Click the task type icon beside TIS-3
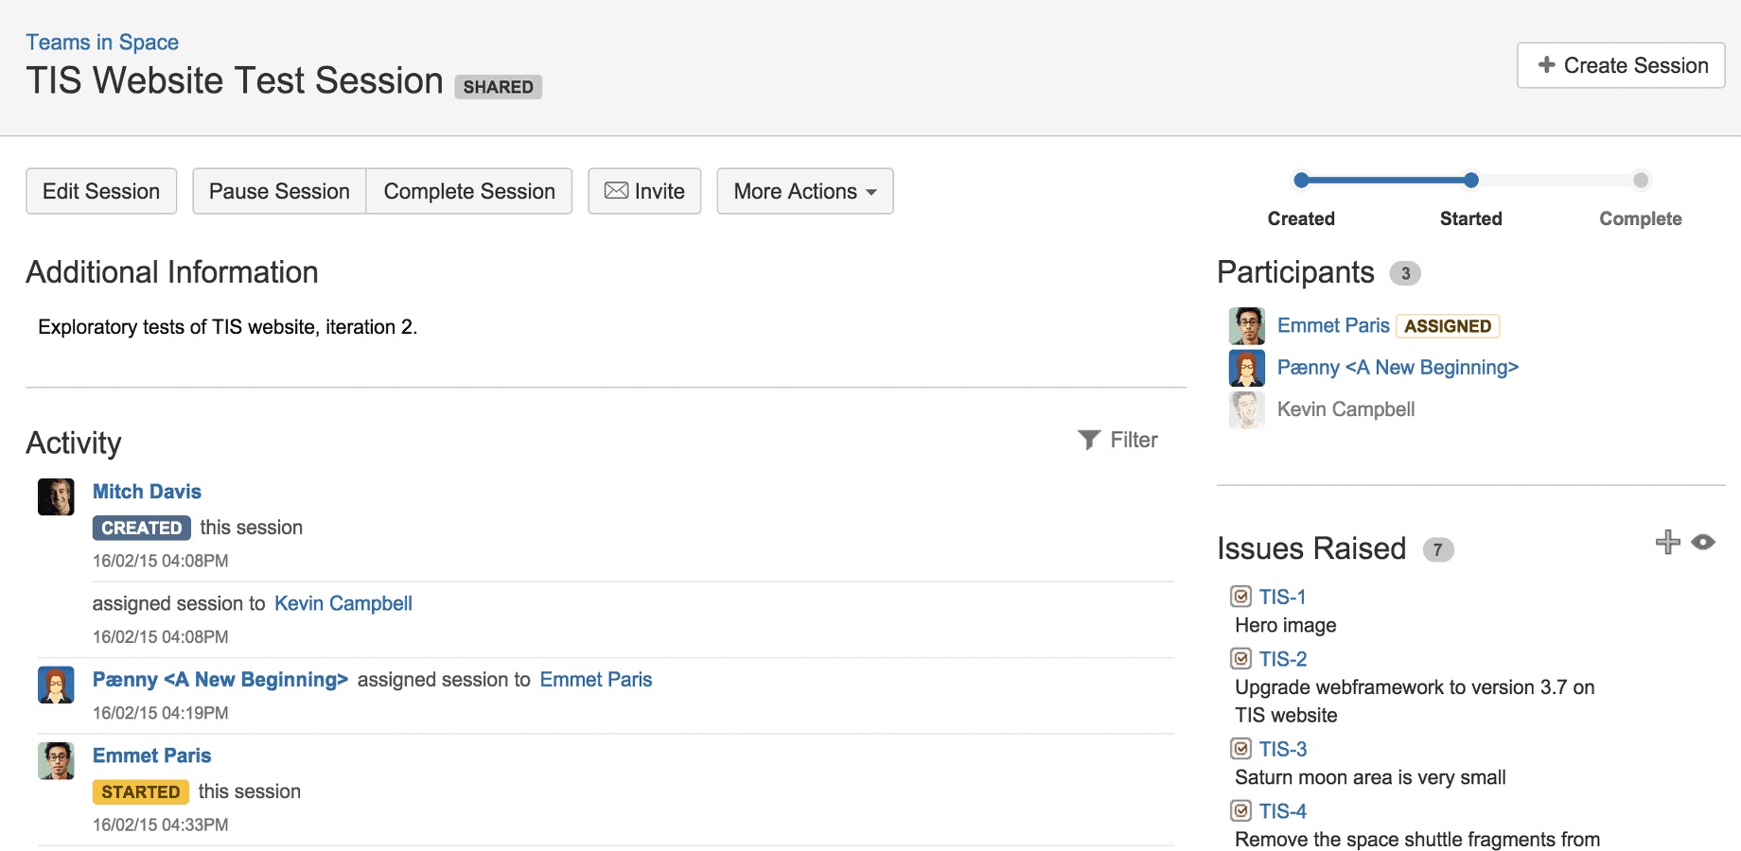This screenshot has width=1741, height=851. [1241, 748]
